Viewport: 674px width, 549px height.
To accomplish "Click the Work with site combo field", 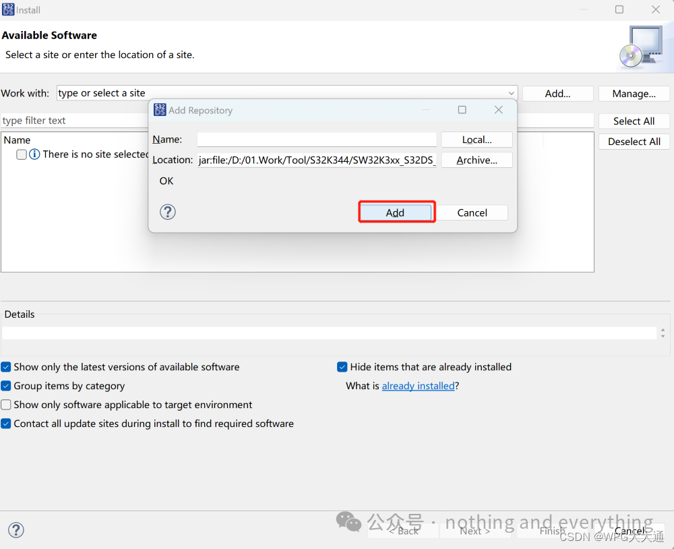I will click(x=286, y=93).
